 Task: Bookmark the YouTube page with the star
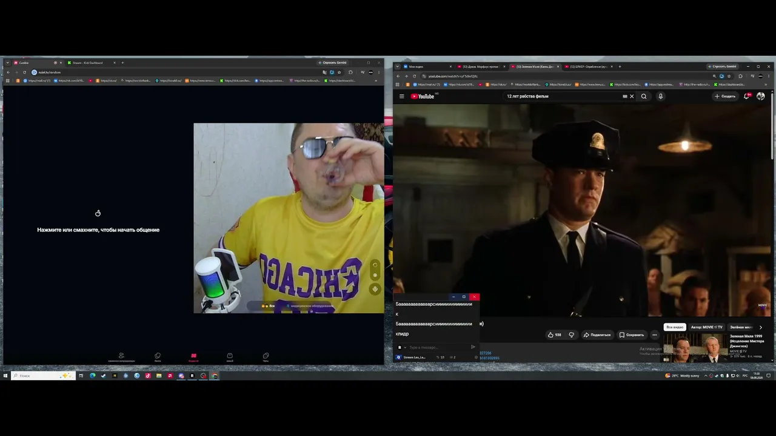click(729, 76)
